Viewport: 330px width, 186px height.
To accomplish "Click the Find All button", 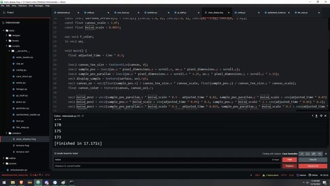I will coord(313,160).
